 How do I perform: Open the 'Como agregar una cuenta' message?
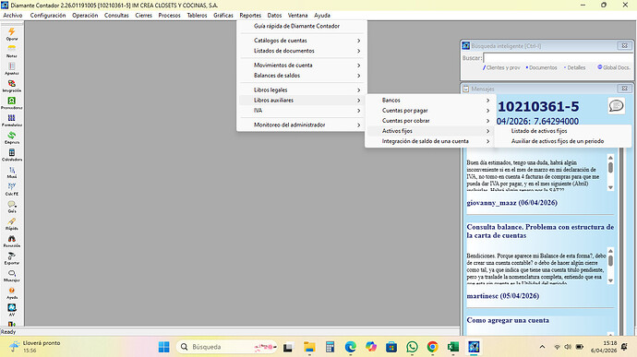[508, 320]
